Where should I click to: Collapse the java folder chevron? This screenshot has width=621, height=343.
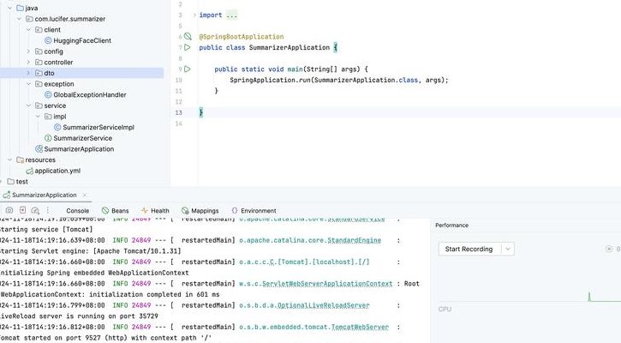pos(10,8)
